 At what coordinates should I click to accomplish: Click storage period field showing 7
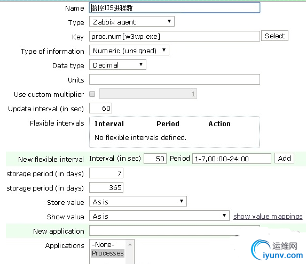click(106, 173)
